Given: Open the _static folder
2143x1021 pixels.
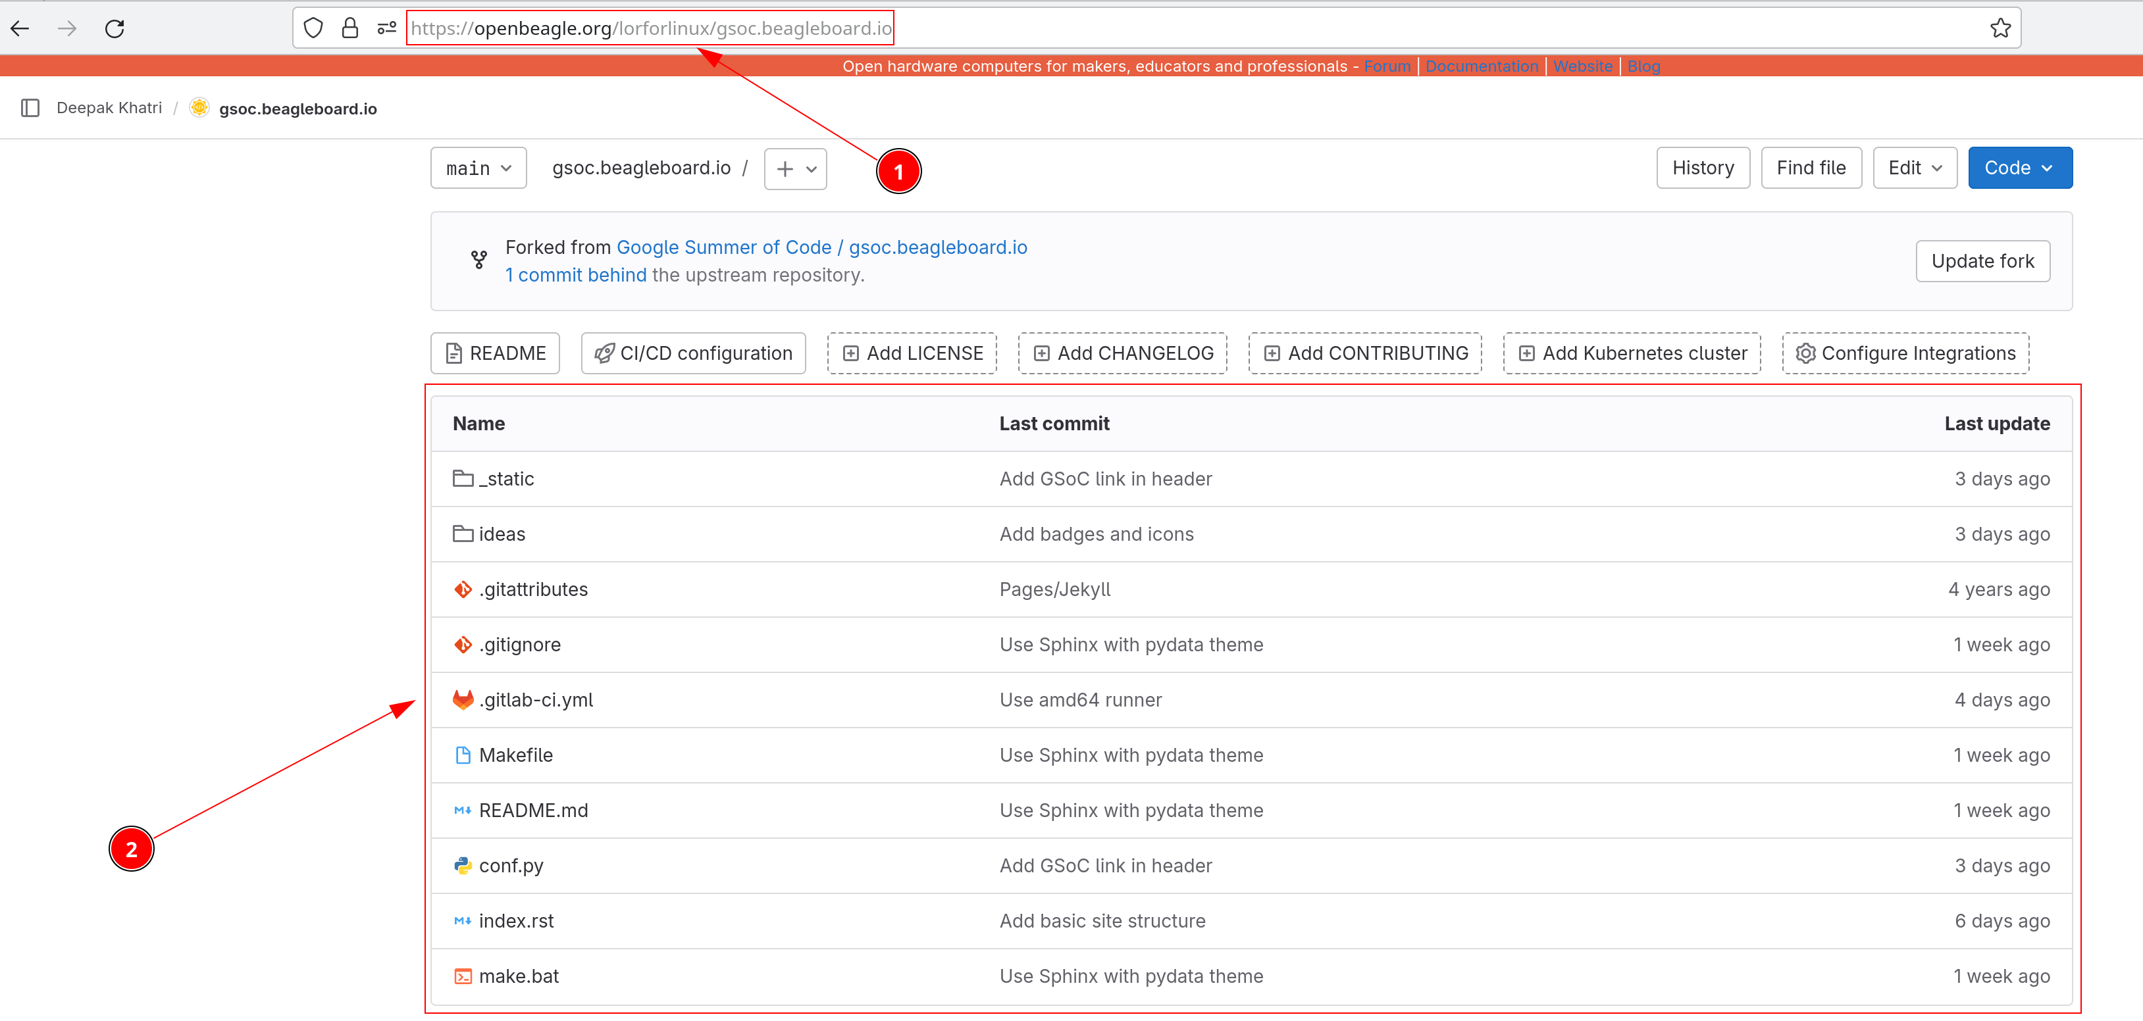Looking at the screenshot, I should [507, 479].
